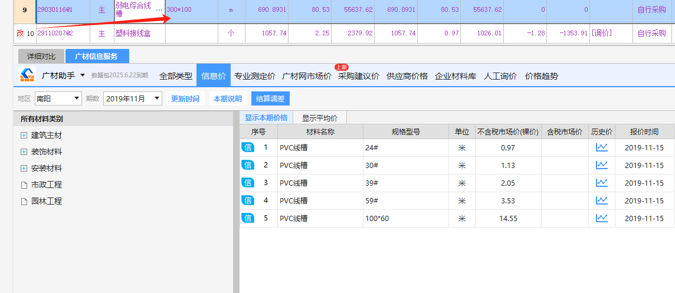Viewport: 675px width, 293px height.
Task: Click the 100*60 specification cell
Action: [406, 218]
